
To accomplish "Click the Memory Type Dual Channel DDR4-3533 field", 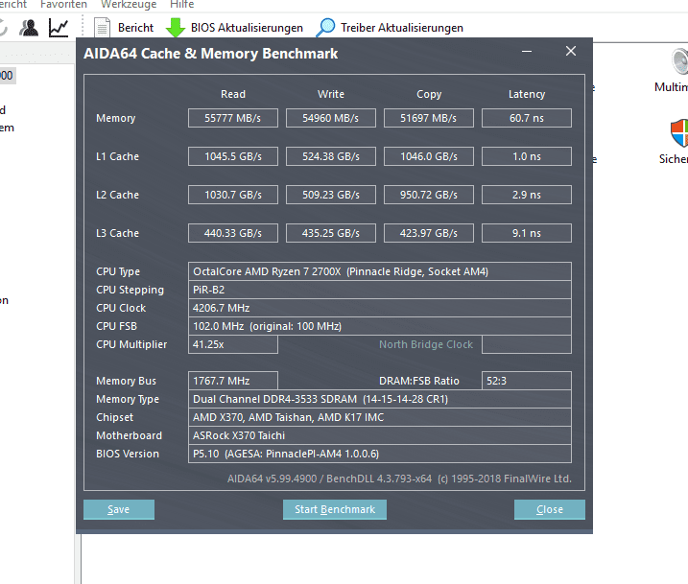I will coord(380,399).
